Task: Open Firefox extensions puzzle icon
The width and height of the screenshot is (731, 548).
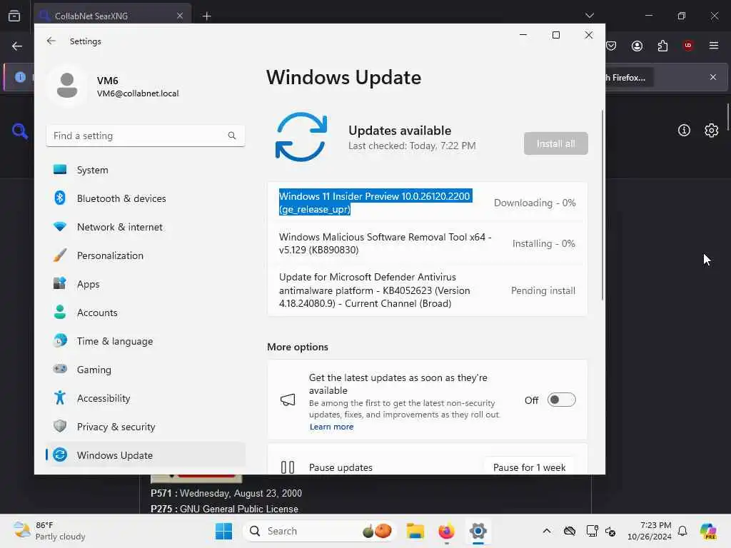Action: click(662, 46)
